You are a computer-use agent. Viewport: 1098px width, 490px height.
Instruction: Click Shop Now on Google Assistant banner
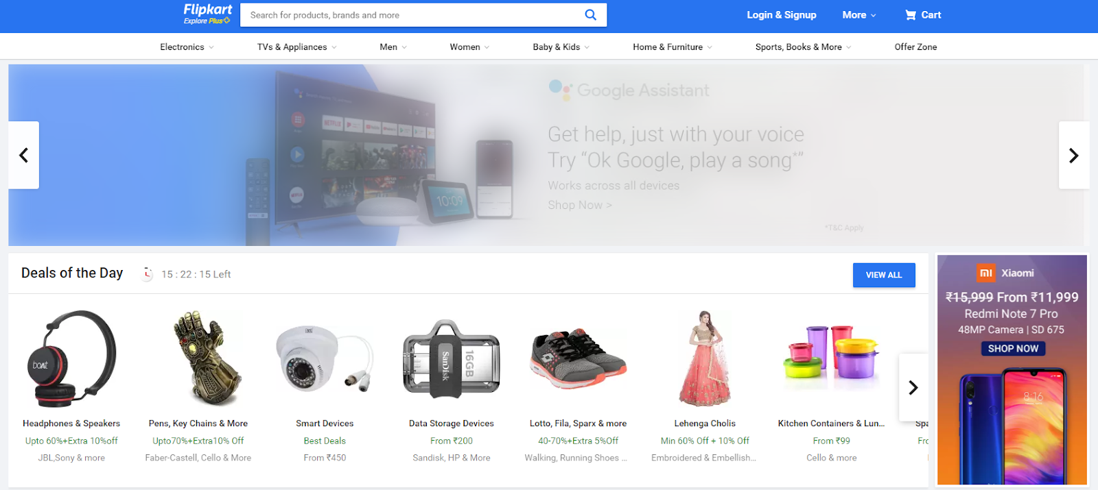[579, 205]
